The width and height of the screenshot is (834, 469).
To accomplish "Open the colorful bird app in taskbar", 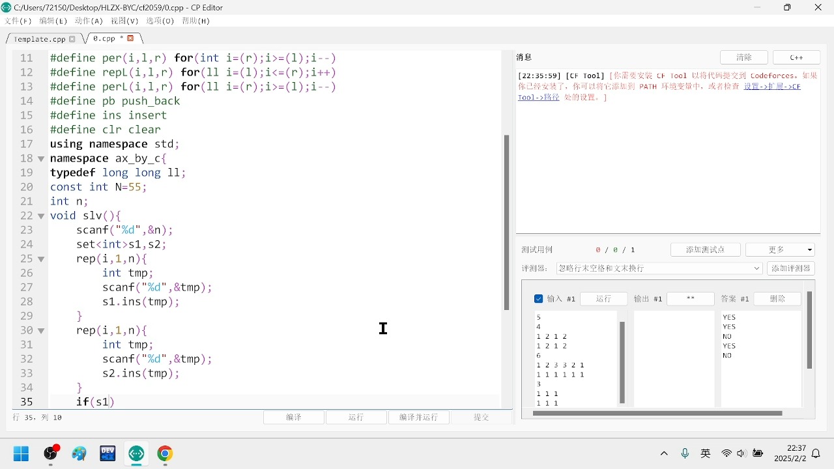I will [79, 453].
